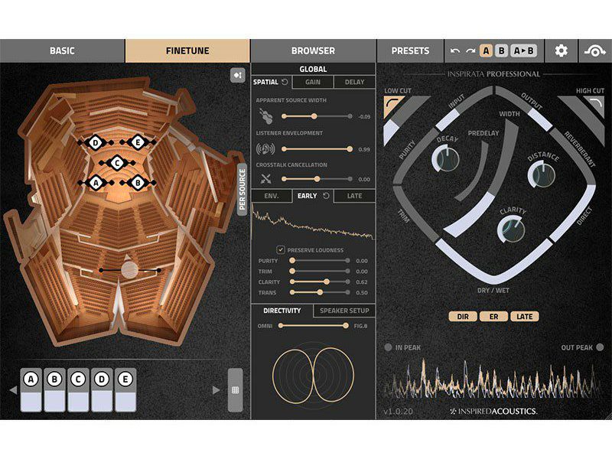This screenshot has width=612, height=459.
Task: Switch to the Late tab
Action: coord(354,196)
